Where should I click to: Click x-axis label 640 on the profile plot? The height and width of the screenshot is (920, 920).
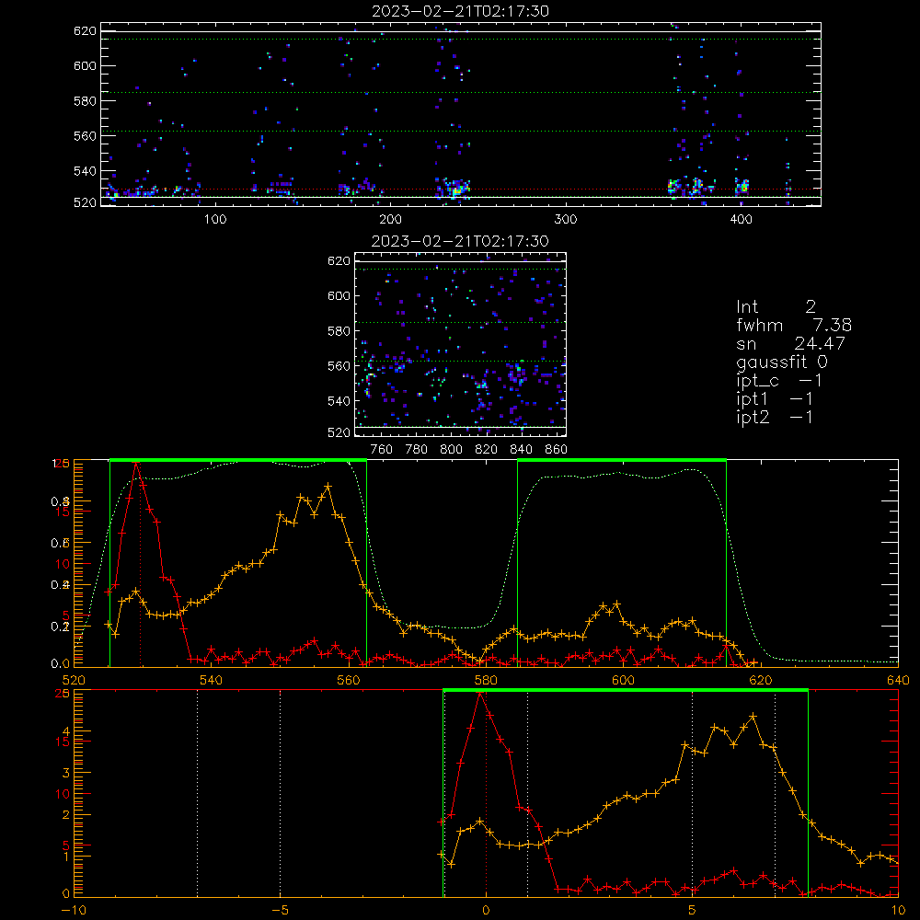pyautogui.click(x=898, y=680)
